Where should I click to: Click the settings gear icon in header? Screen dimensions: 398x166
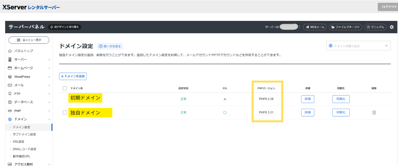point(391,27)
